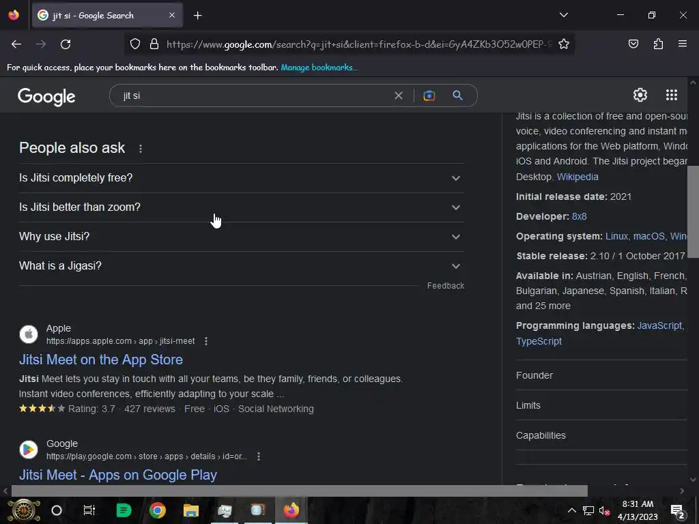Open the TypeScript programming language link

pyautogui.click(x=539, y=341)
